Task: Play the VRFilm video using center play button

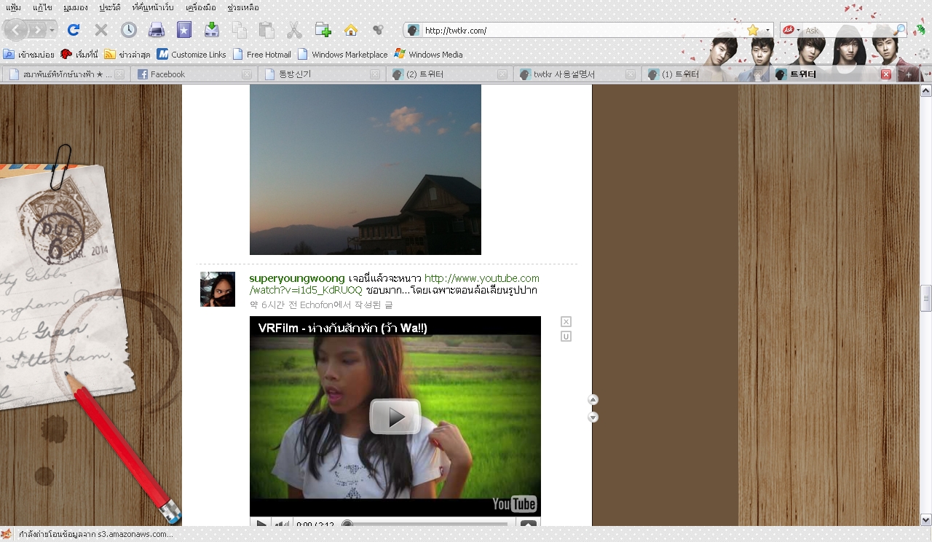Action: (x=395, y=417)
